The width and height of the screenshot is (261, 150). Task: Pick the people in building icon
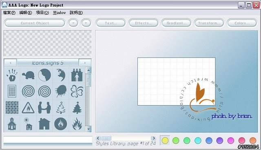(77, 75)
